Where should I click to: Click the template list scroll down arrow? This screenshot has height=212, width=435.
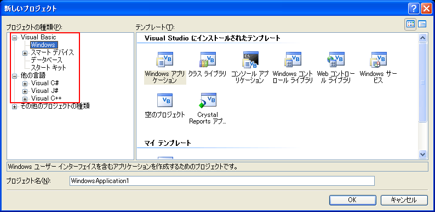(423, 154)
